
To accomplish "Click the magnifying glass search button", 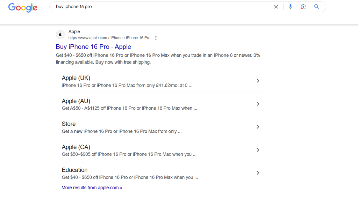I will coord(316,7).
